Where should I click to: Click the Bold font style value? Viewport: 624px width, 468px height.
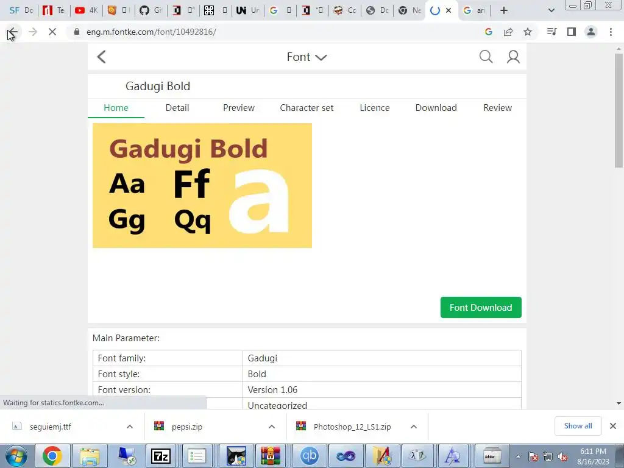click(x=257, y=374)
